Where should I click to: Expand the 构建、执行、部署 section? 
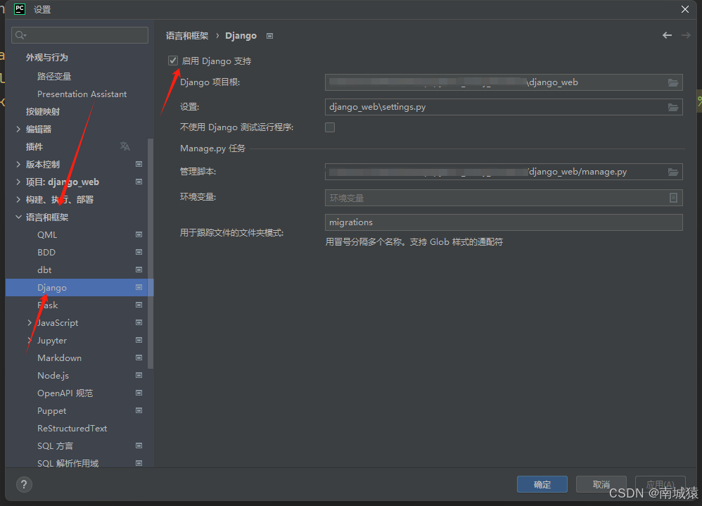click(18, 199)
